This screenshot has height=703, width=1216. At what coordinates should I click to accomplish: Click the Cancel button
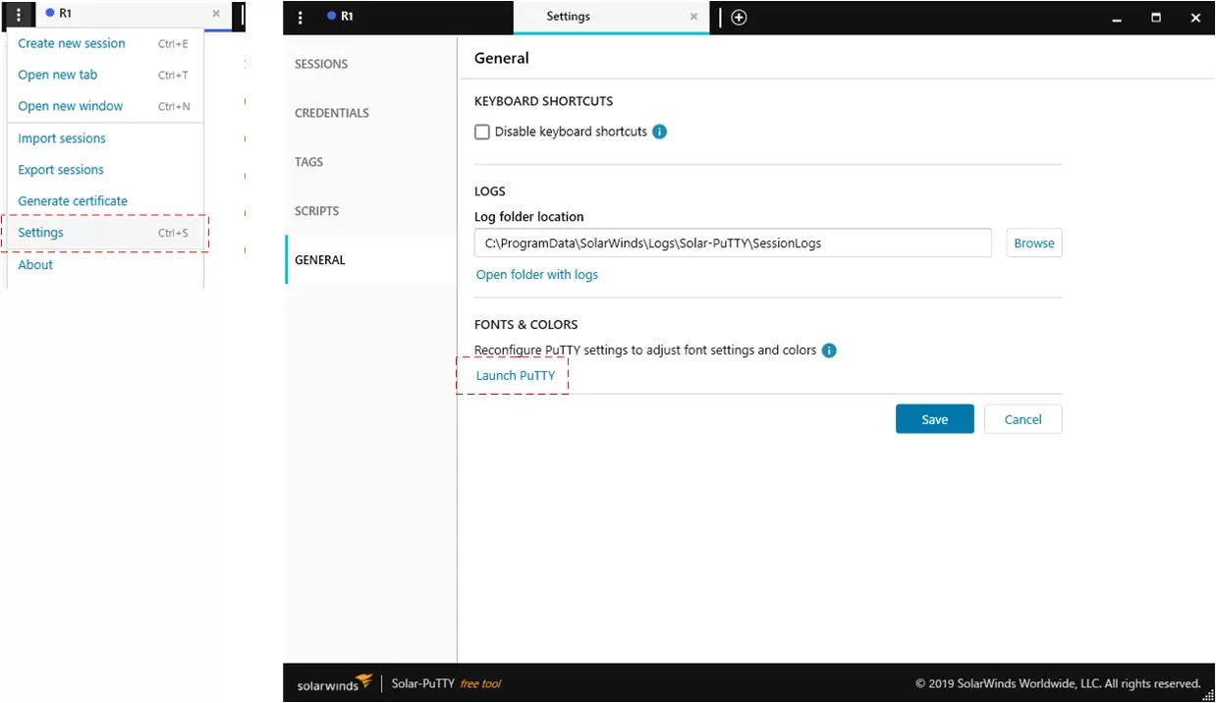coord(1023,419)
